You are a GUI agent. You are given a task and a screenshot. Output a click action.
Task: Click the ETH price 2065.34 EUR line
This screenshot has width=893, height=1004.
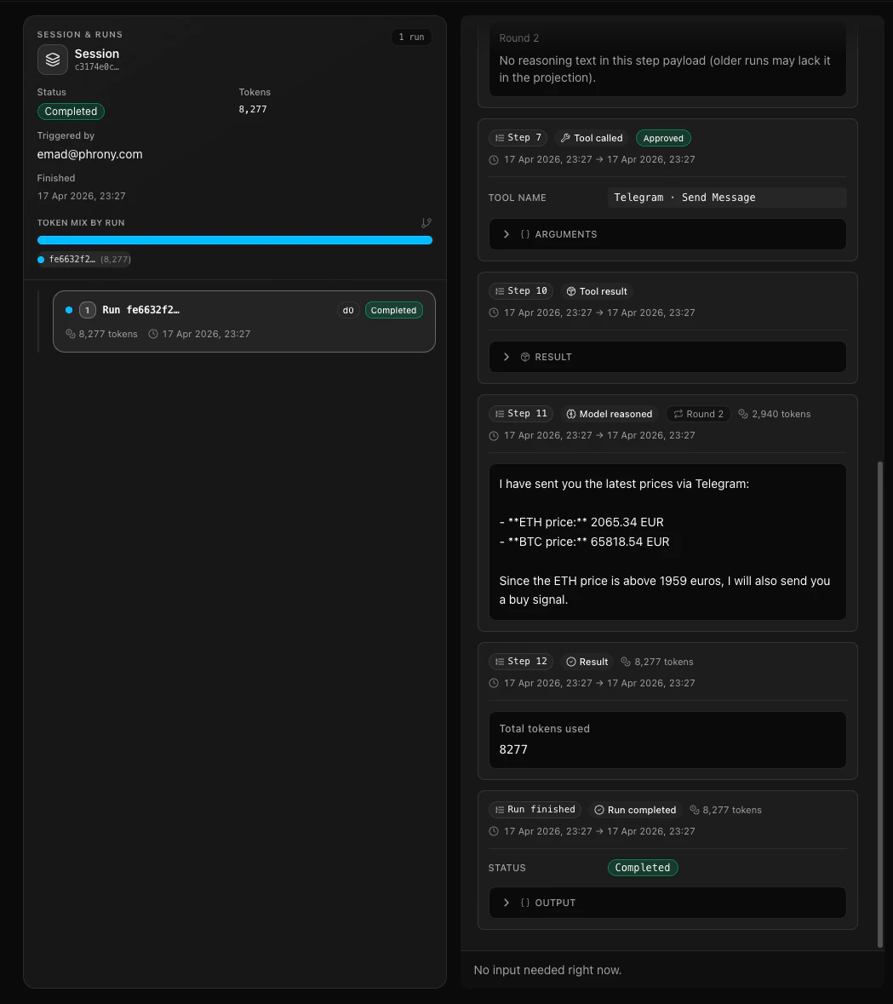click(x=581, y=523)
